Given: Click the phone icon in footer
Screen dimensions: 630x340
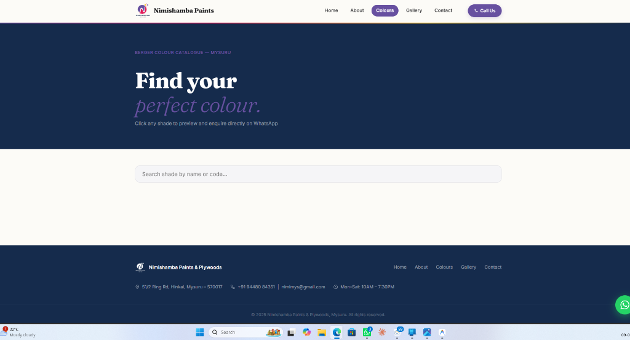Looking at the screenshot, I should point(233,287).
